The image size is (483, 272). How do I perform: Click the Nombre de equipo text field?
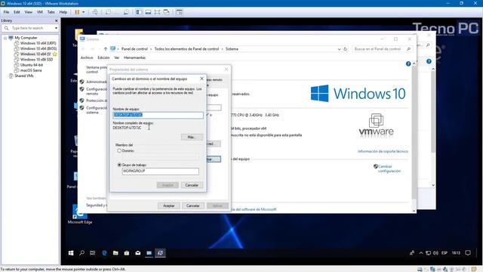tap(158, 115)
